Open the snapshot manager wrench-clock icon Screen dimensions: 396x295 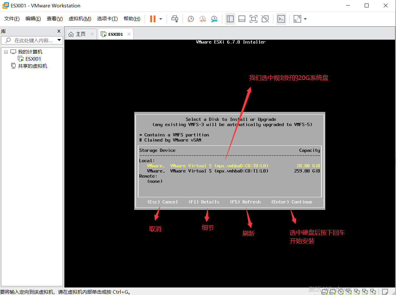click(x=214, y=19)
